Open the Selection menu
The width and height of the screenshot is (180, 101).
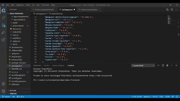pos(20,5)
